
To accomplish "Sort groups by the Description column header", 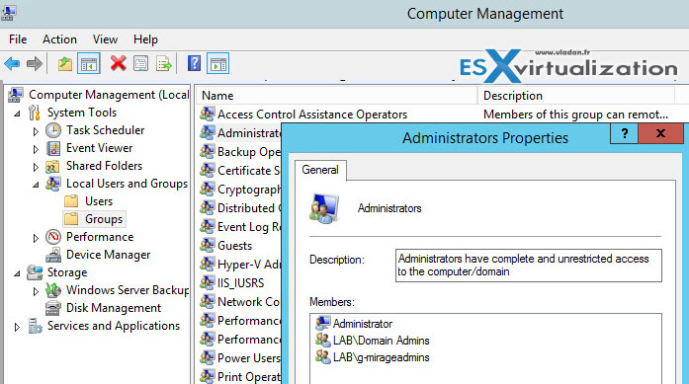I will [575, 96].
